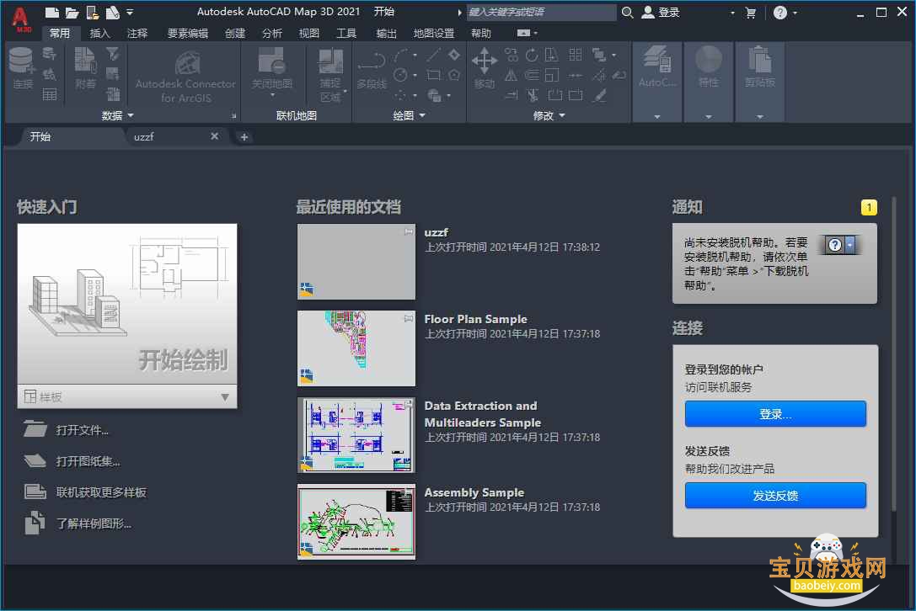Open Data Extraction and Multileaders Sample thumbnail
The image size is (916, 611).
tap(356, 435)
